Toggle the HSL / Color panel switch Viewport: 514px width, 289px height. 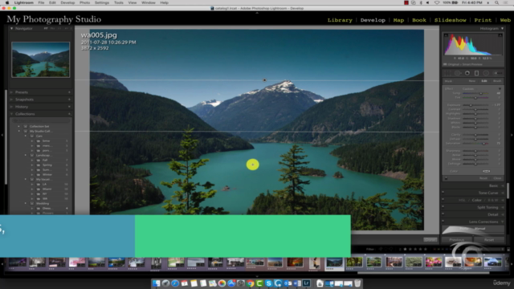pos(443,200)
